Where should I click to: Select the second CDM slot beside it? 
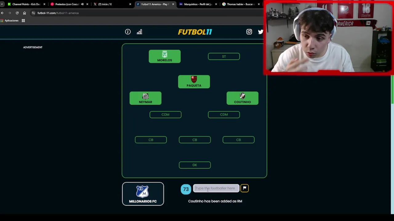(x=224, y=114)
